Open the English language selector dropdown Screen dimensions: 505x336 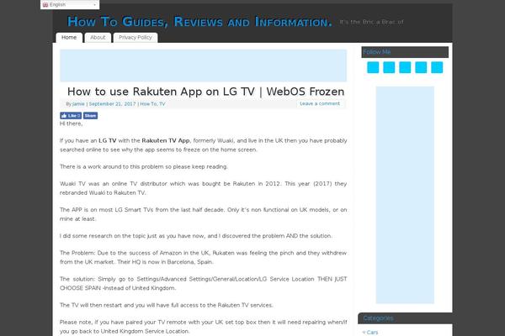[70, 4]
